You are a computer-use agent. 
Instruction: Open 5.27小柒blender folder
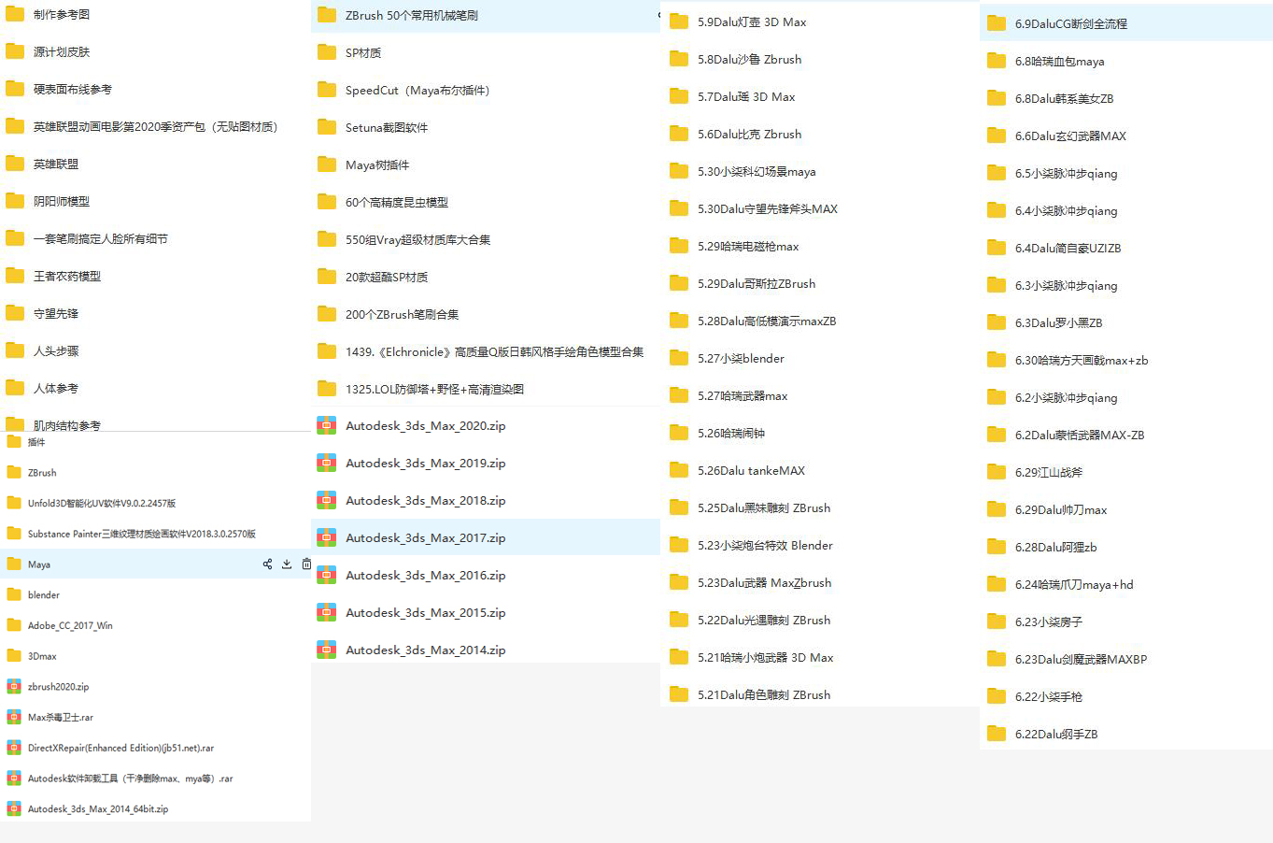point(740,359)
